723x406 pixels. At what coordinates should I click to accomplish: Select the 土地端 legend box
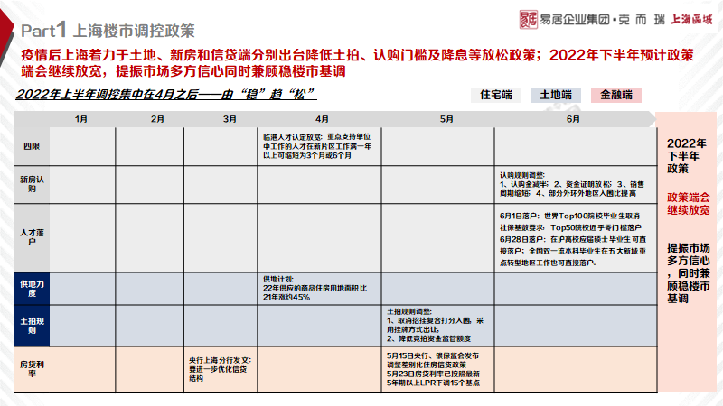[x=556, y=96]
